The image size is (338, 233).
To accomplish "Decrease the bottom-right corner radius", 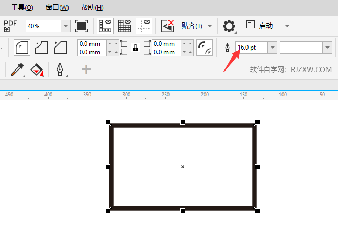I will pyautogui.click(x=184, y=52).
